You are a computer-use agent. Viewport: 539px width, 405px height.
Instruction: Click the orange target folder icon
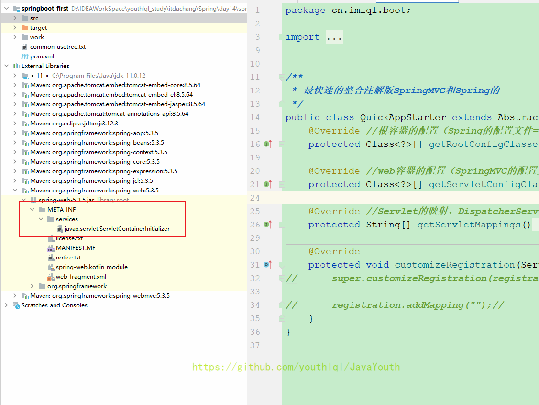click(25, 28)
